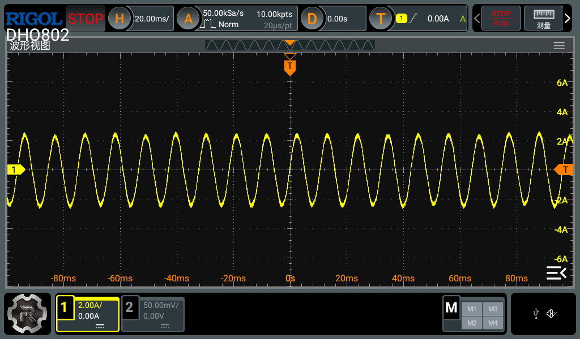
Task: Open the waveform view hamburger menu
Action: [559, 46]
